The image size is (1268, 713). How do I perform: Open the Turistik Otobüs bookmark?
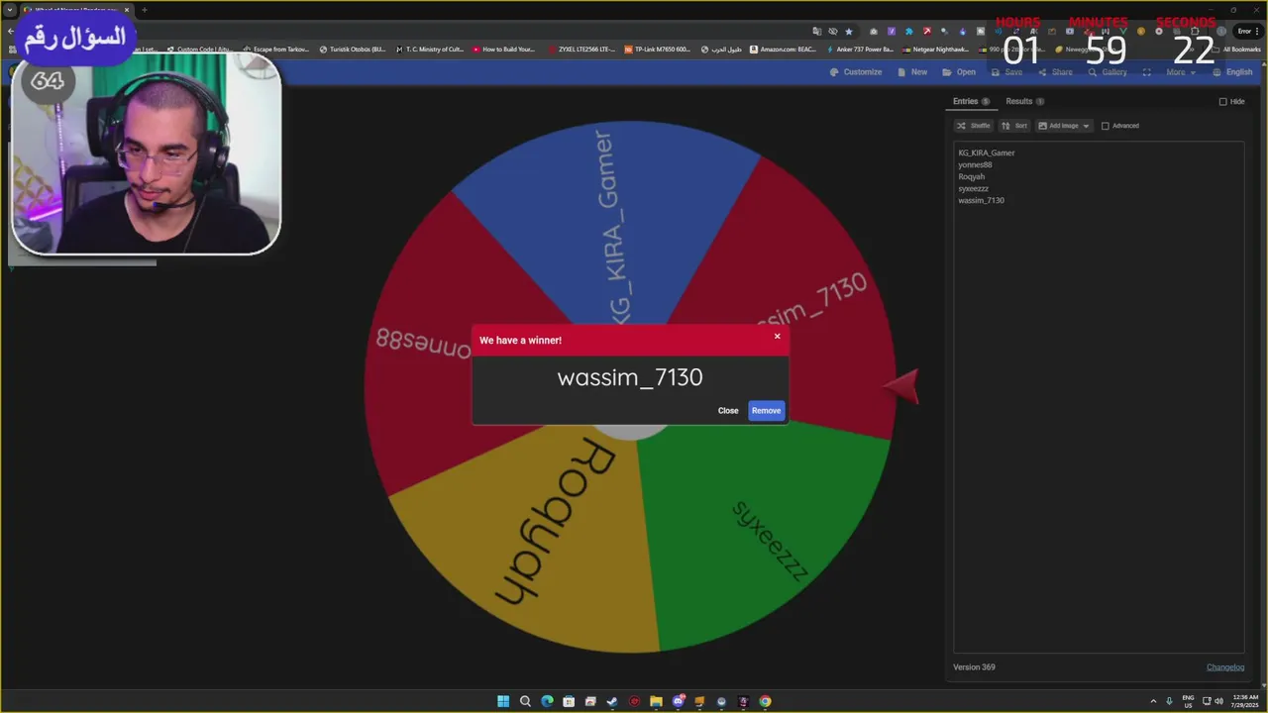pos(353,49)
